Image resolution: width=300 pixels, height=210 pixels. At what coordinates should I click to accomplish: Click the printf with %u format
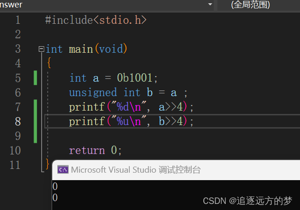point(131,121)
